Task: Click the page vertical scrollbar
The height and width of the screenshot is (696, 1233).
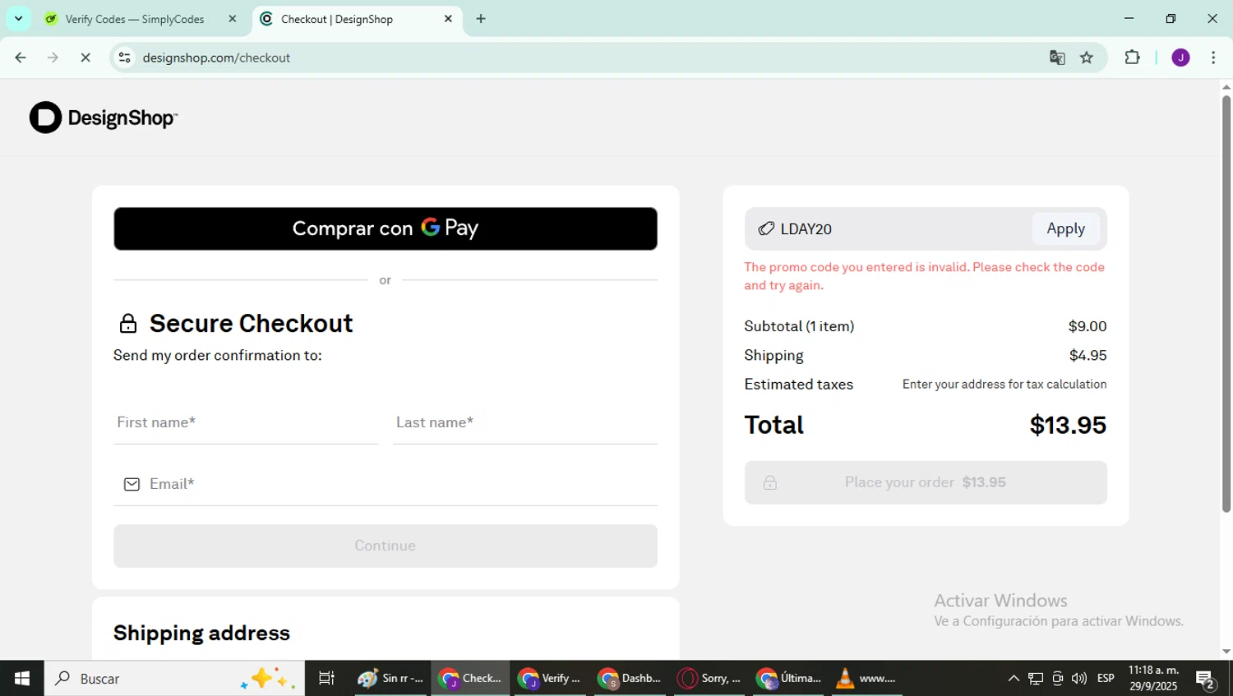Action: [x=1226, y=304]
